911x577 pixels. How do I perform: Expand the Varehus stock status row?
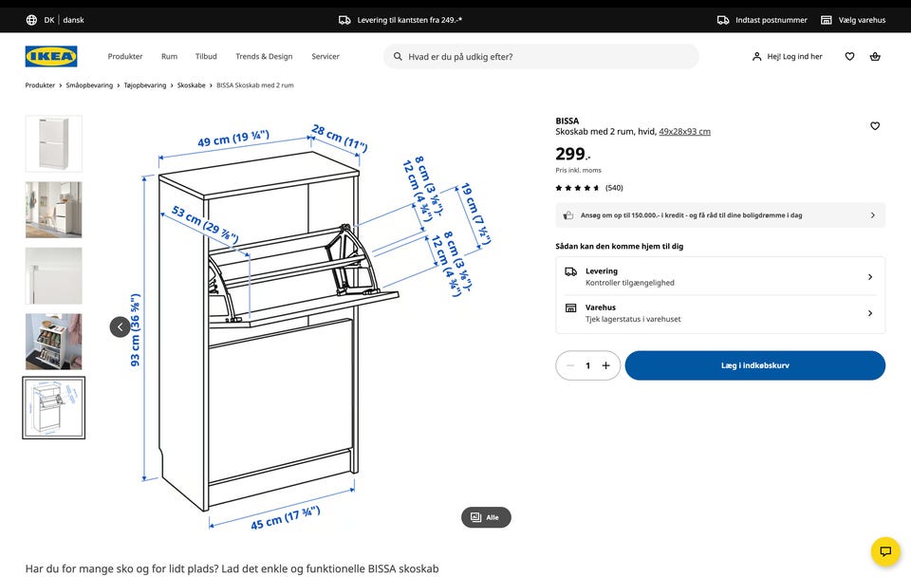[720, 313]
